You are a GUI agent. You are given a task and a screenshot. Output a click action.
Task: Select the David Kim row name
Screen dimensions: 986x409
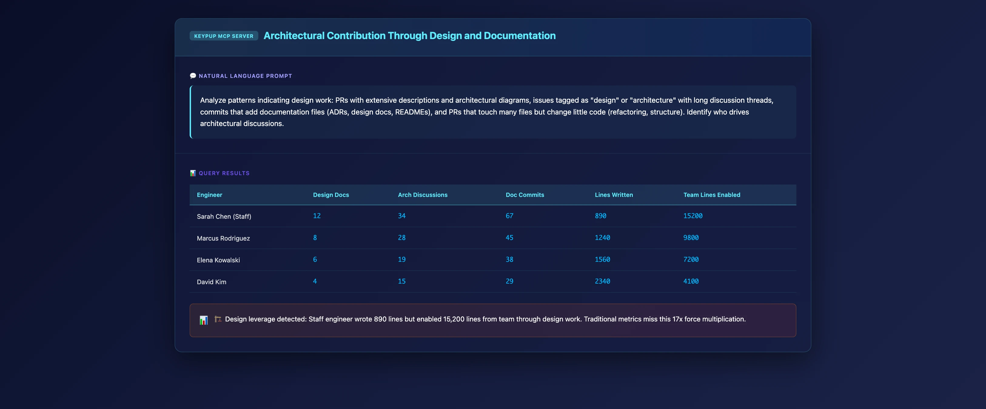(x=211, y=282)
